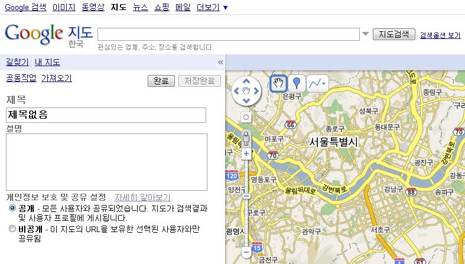
Task: Click the 마포구 label on map
Action: [274, 139]
